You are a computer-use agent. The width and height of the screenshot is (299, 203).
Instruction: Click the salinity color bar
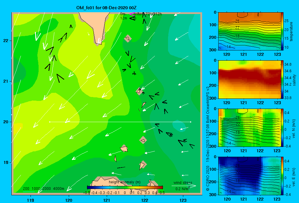[282, 79]
